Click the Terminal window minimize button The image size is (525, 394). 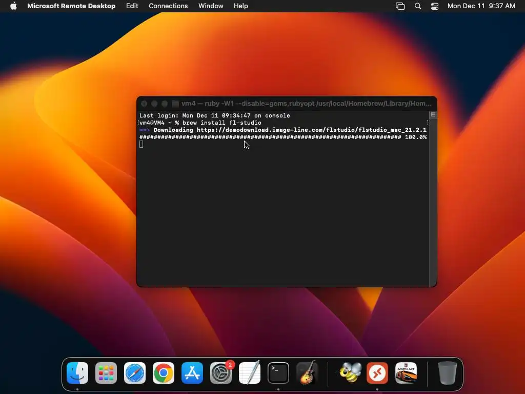click(x=154, y=104)
